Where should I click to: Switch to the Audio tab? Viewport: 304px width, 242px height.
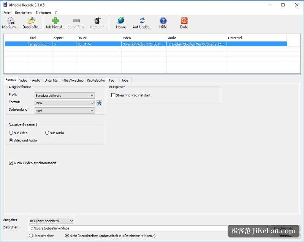click(36, 80)
